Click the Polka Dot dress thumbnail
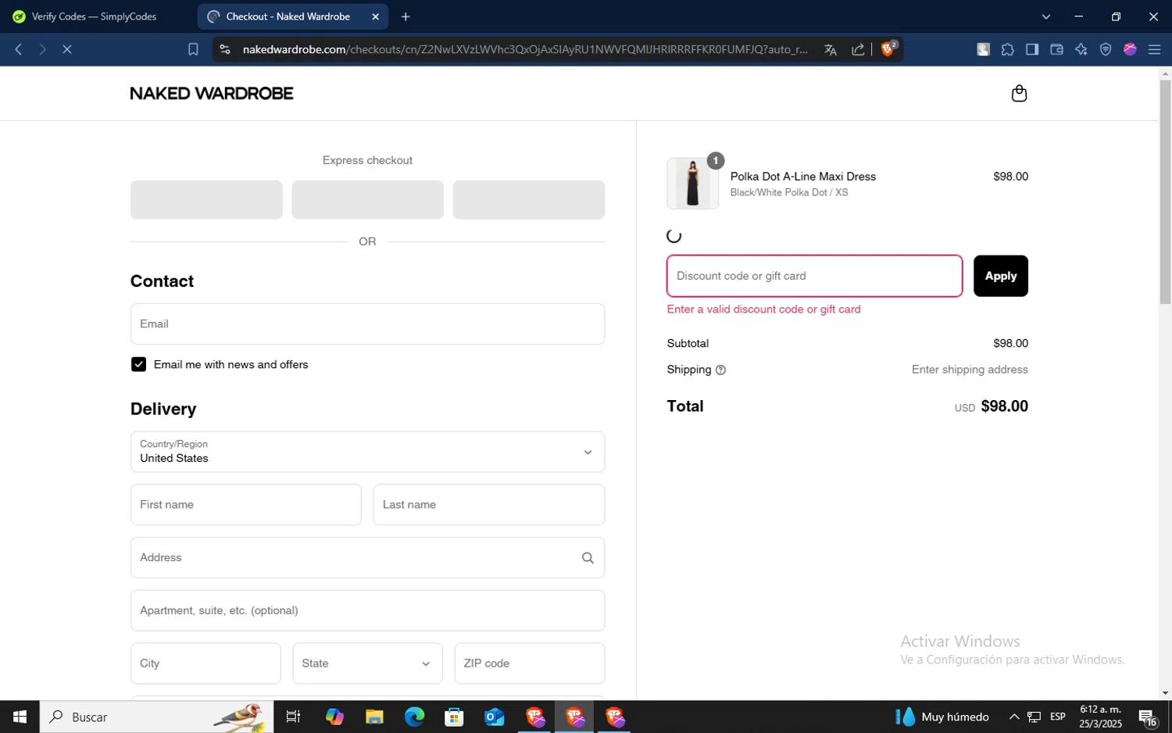 (x=693, y=184)
